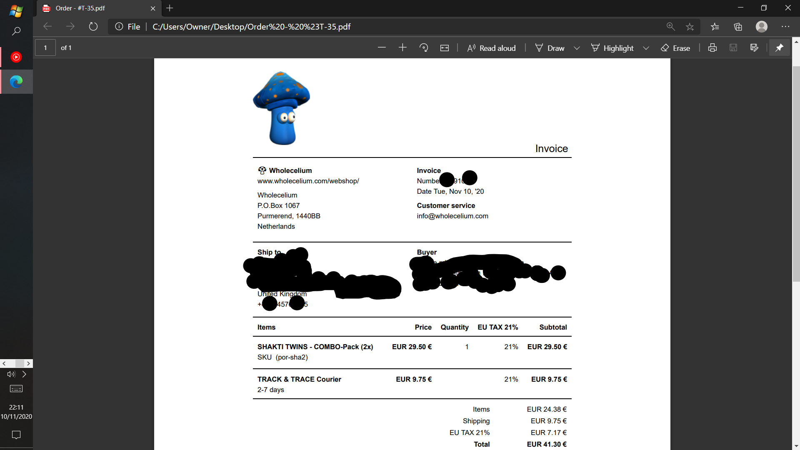Fit PDF to page width
This screenshot has height=450, width=800.
tap(445, 48)
